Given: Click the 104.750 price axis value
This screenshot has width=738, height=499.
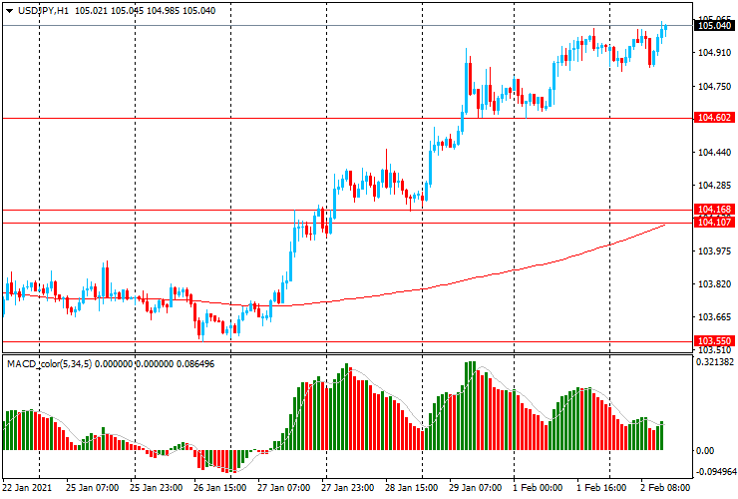Looking at the screenshot, I should pyautogui.click(x=714, y=86).
